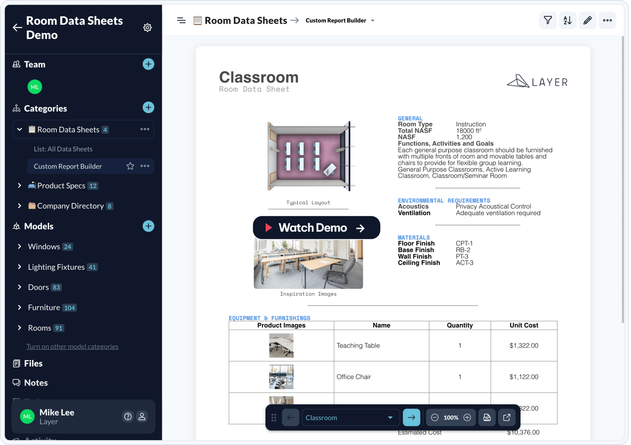Open report in external window
This screenshot has width=631, height=445.
507,418
